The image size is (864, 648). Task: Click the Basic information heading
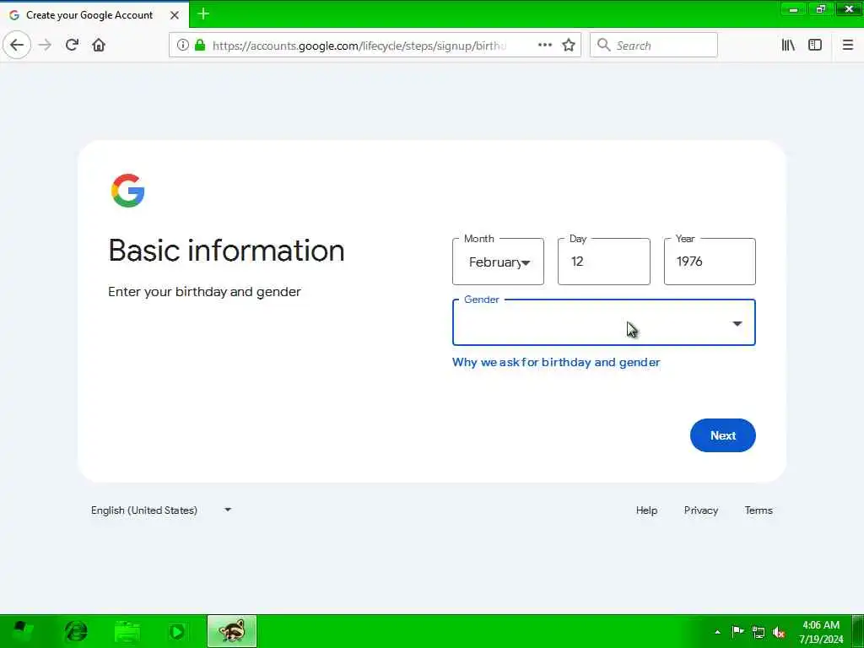click(x=226, y=250)
